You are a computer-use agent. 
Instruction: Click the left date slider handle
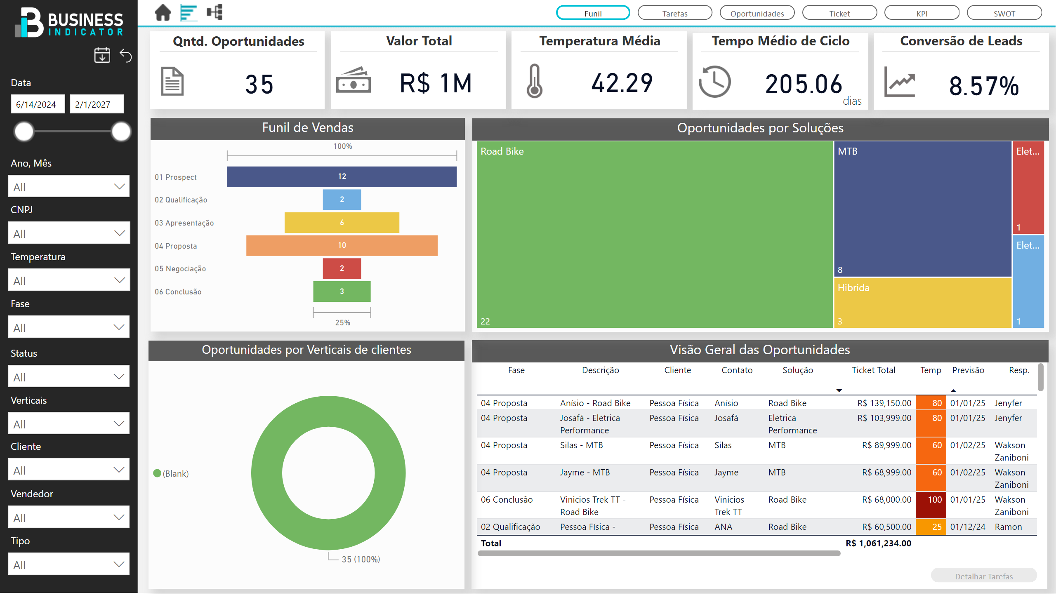(24, 132)
